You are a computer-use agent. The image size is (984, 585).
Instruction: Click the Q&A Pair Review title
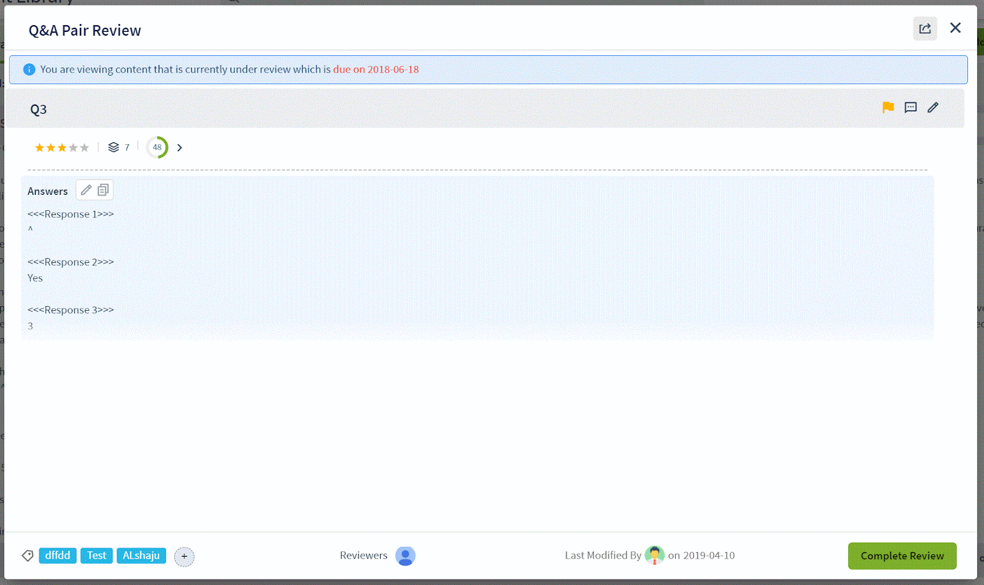tap(85, 31)
